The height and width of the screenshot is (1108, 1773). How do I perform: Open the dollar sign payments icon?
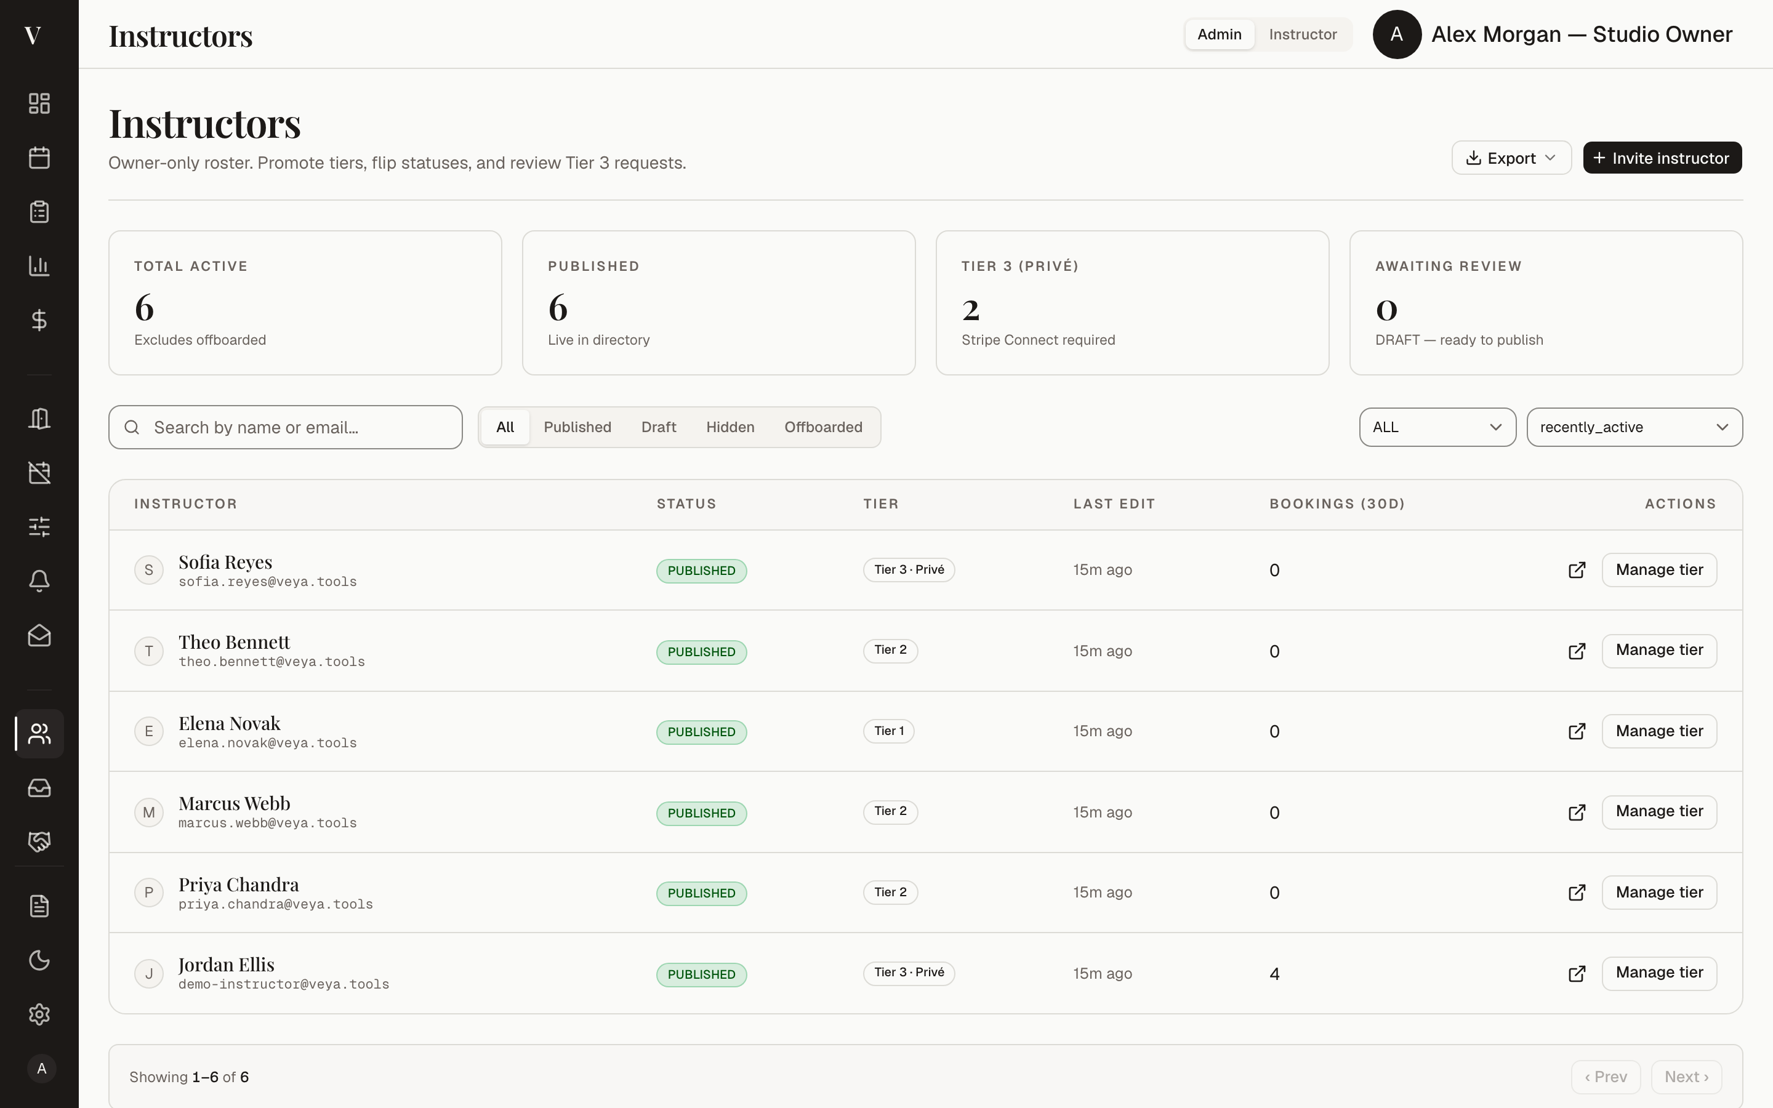pos(39,319)
